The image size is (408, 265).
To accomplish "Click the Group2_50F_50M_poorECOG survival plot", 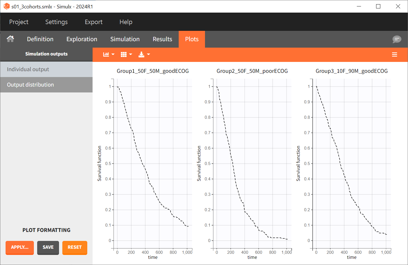I will (252, 162).
